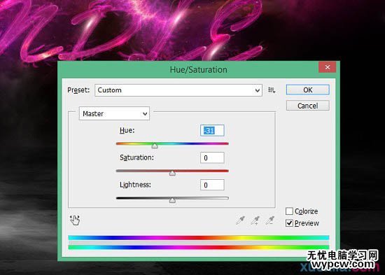Click the Saturation slider handle
Viewport: 385px width, 275px height.
(x=172, y=173)
